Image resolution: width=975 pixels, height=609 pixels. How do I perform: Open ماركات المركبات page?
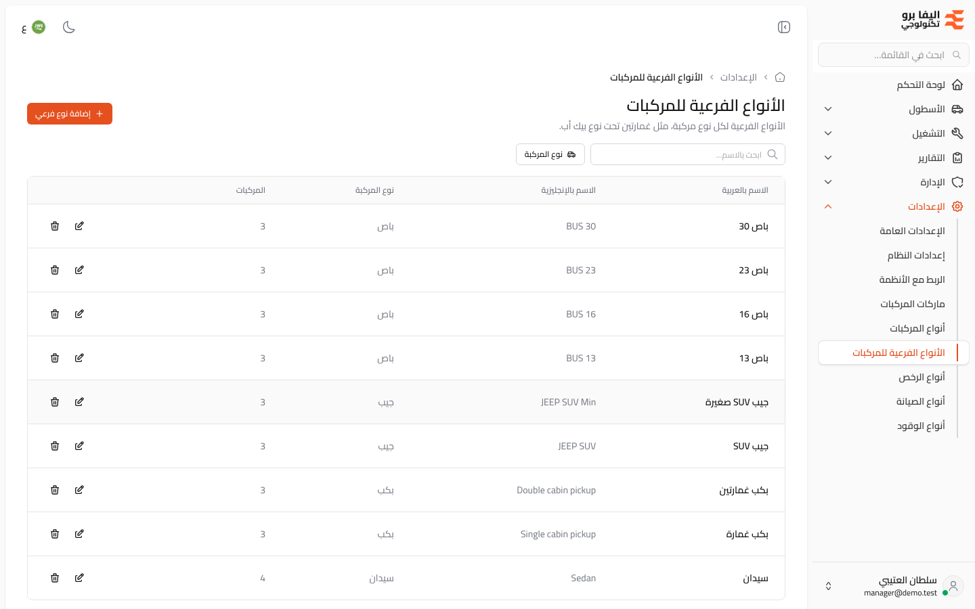(x=912, y=304)
